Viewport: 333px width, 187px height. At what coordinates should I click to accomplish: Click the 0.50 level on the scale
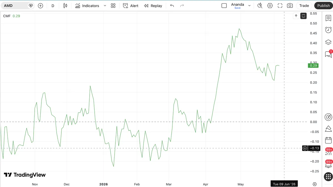[x=313, y=23]
